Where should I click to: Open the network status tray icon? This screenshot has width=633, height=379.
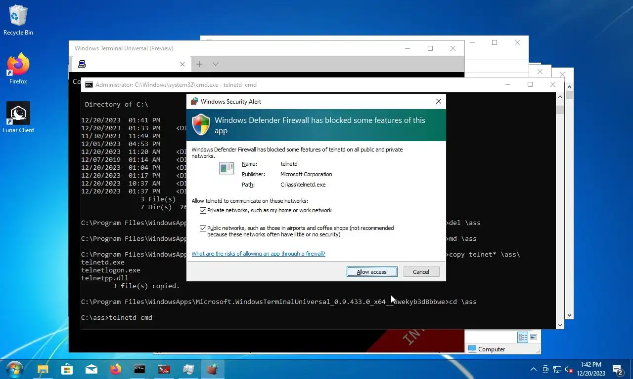point(557,369)
